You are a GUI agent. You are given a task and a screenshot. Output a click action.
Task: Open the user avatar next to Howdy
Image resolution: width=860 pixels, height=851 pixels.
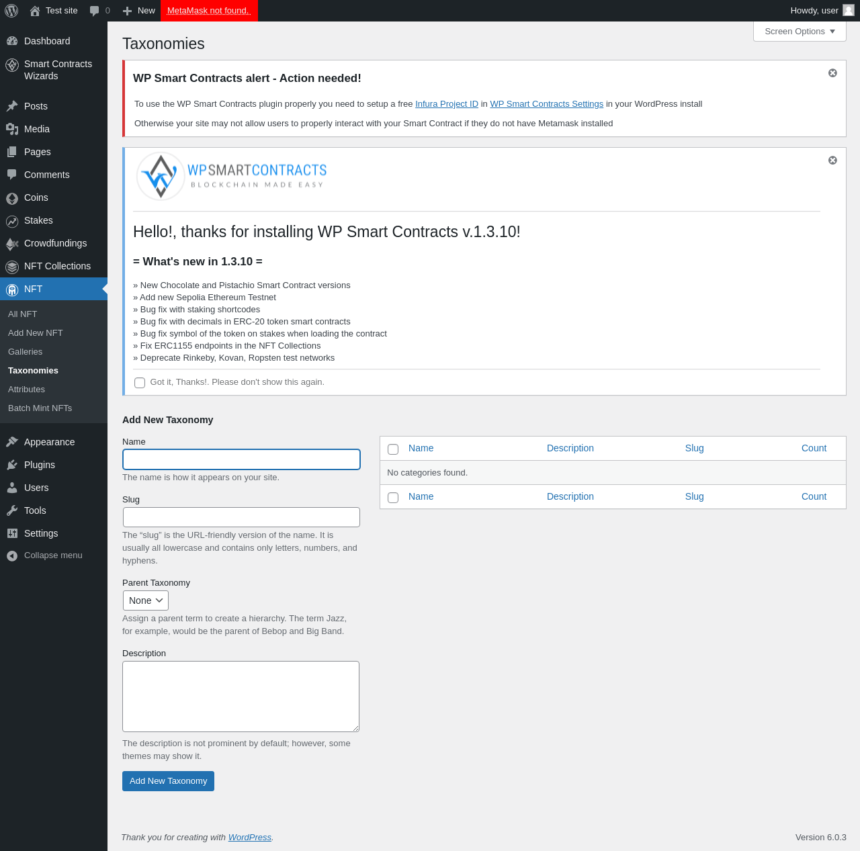point(849,10)
